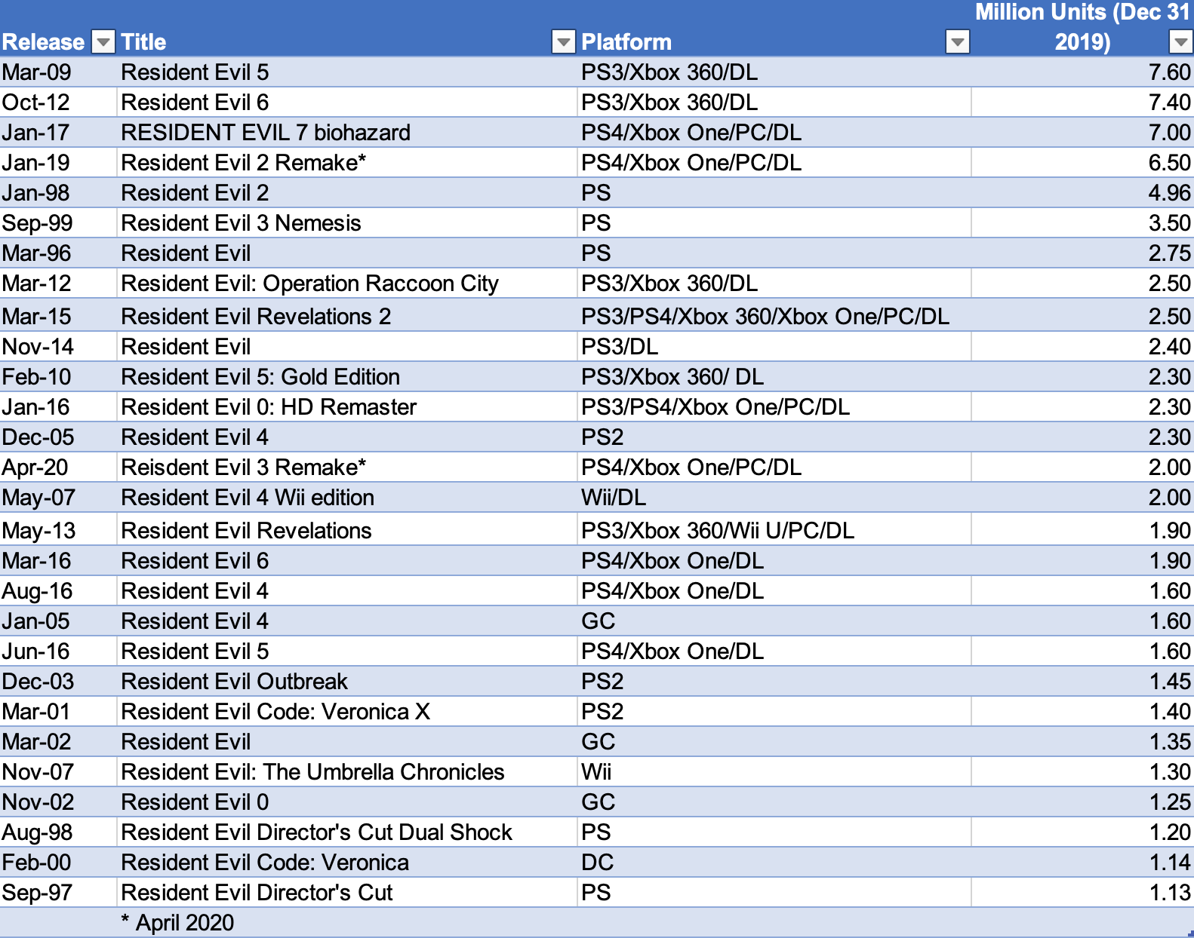
Task: Select Resident Evil: Operation Raccoon City cell
Action: (309, 284)
